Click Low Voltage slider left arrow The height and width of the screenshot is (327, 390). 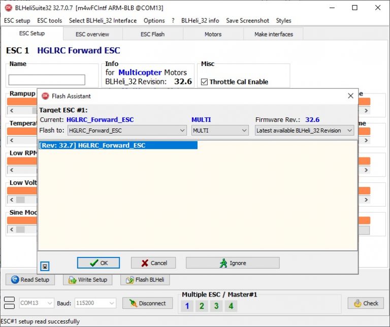pos(12,200)
